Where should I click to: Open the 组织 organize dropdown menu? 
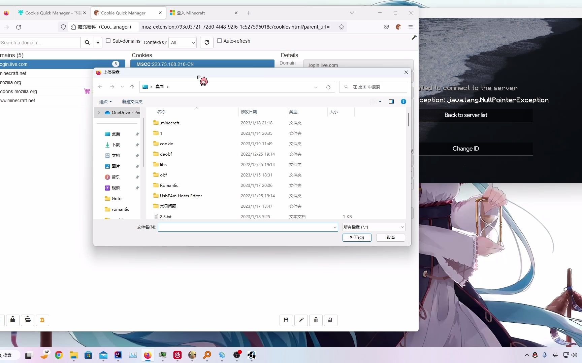105,102
